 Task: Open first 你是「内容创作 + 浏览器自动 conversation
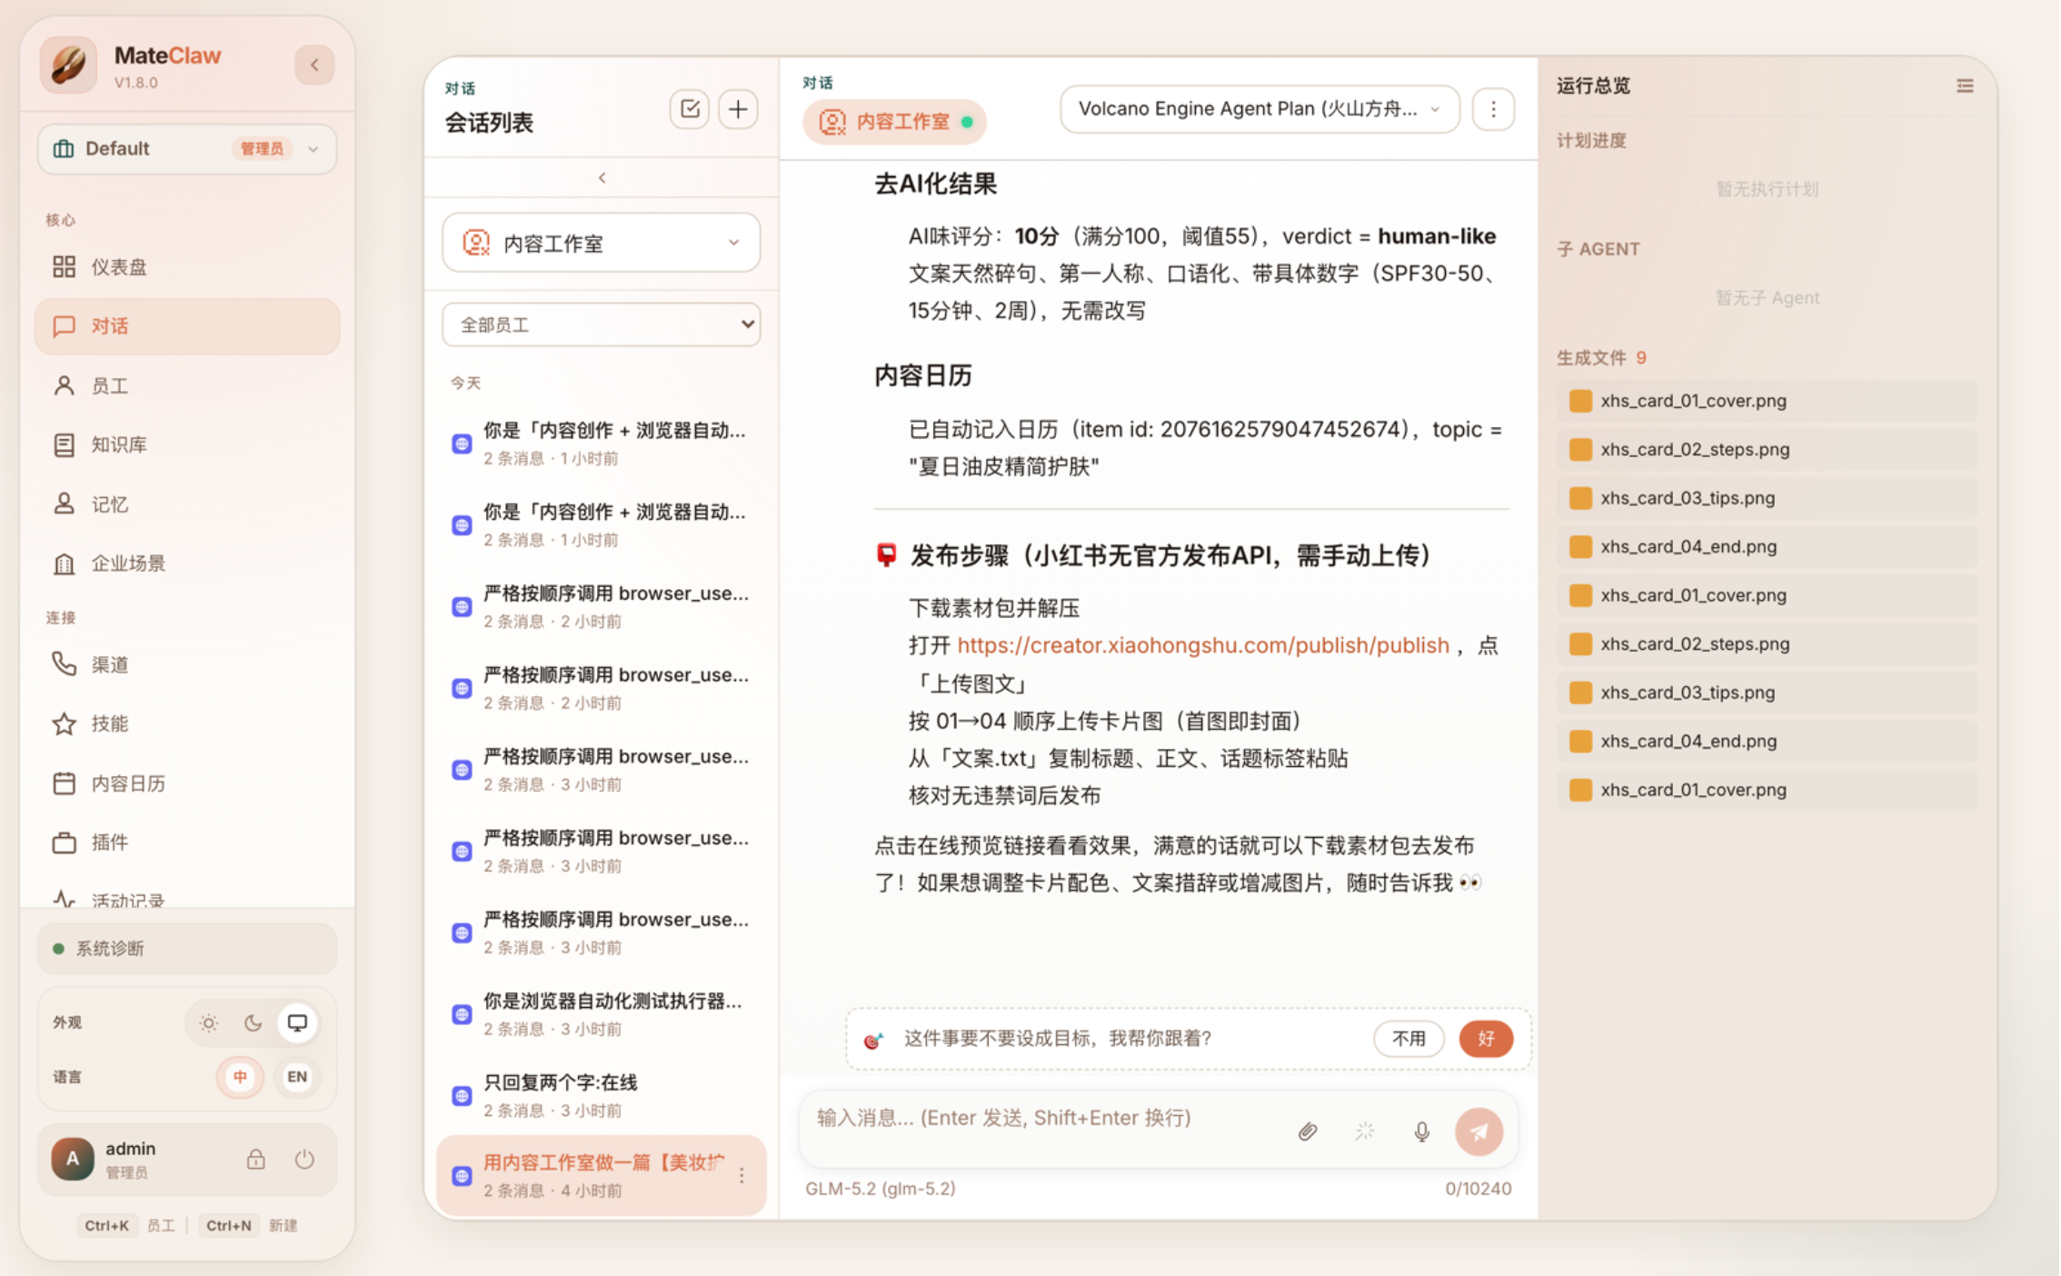click(602, 443)
